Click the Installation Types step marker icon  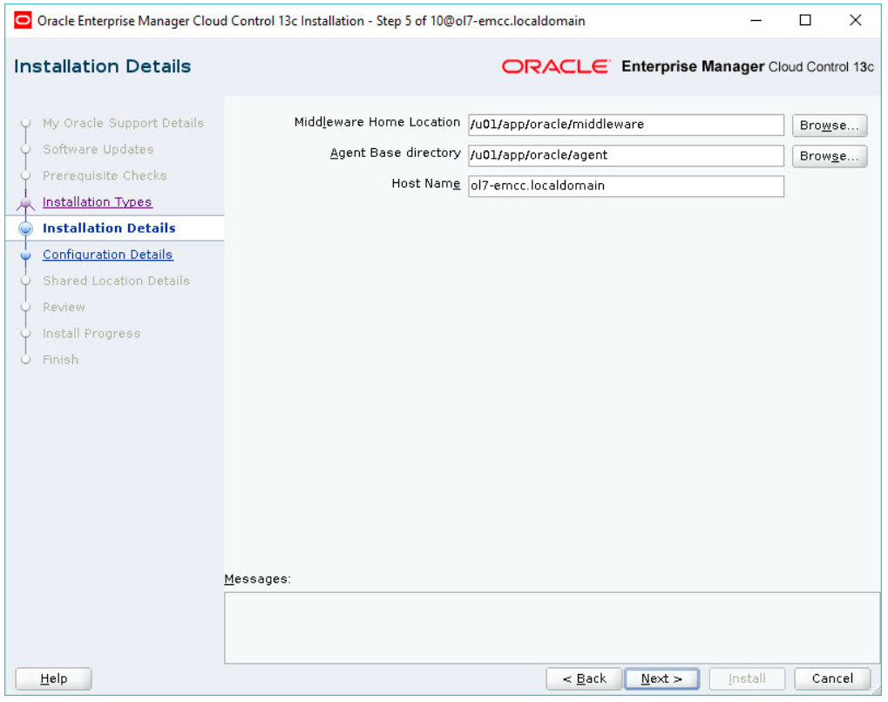coord(25,203)
